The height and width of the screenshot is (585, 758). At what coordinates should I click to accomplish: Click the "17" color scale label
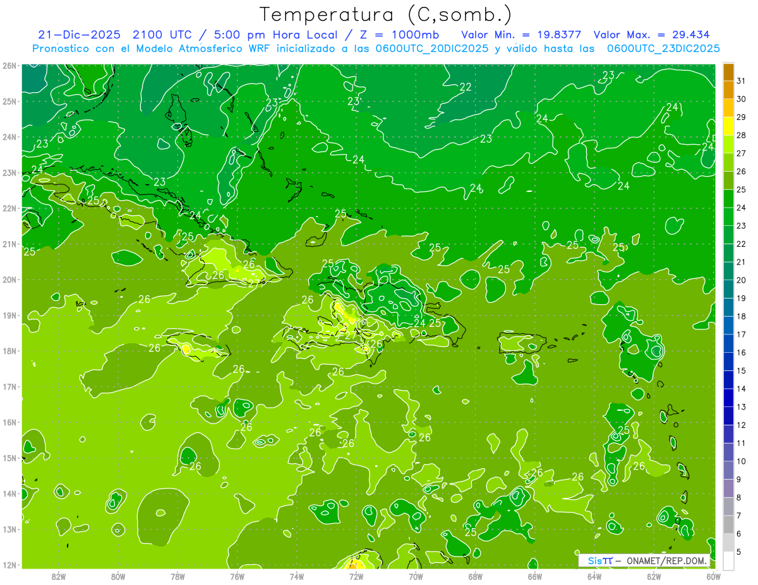(x=742, y=334)
